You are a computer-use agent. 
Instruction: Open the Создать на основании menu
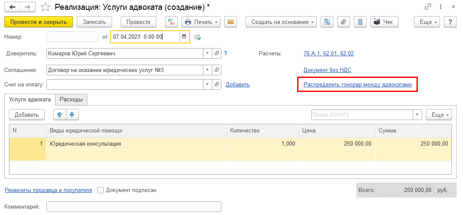point(281,22)
